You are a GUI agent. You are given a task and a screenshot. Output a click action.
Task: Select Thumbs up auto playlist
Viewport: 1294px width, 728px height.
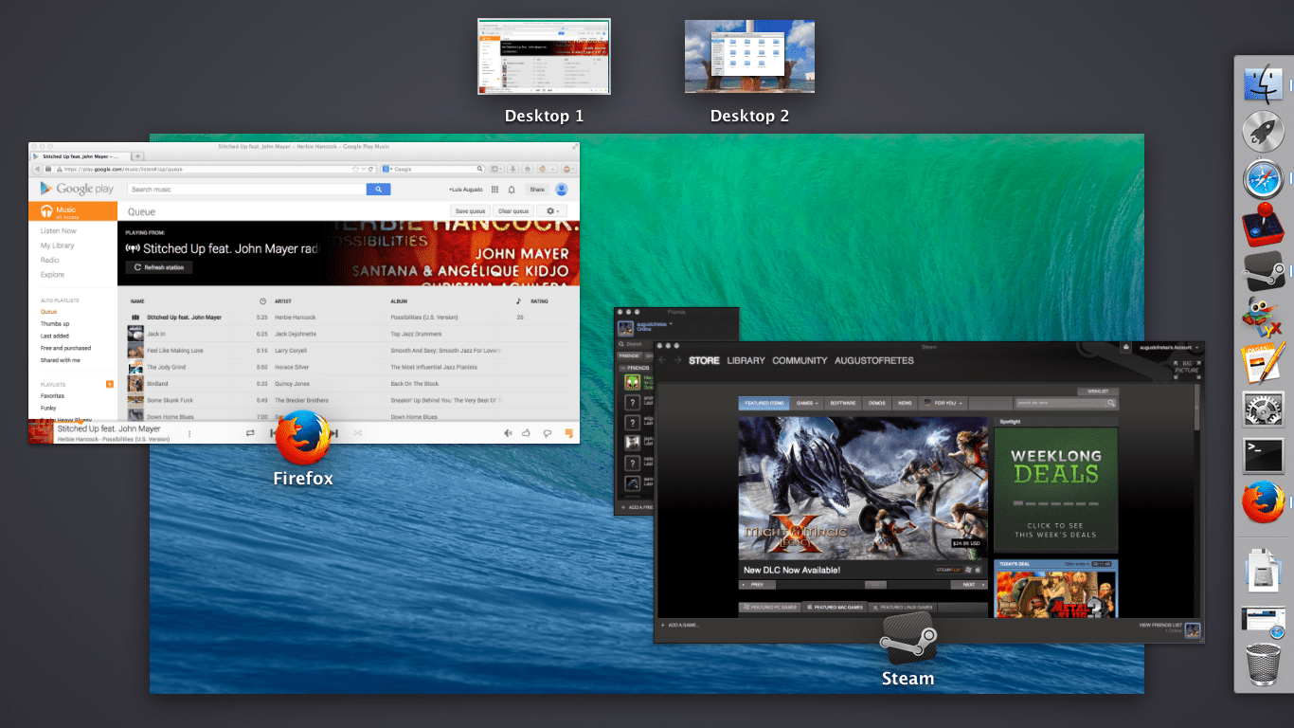(55, 324)
